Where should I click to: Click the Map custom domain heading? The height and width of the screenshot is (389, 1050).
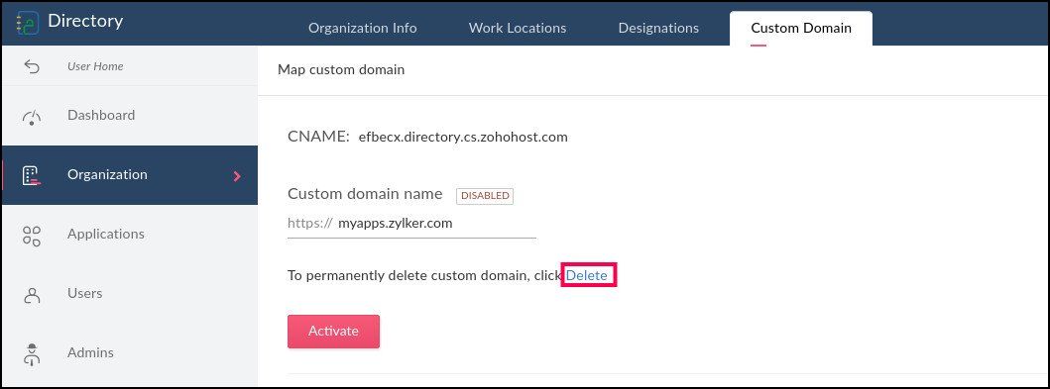[x=341, y=69]
